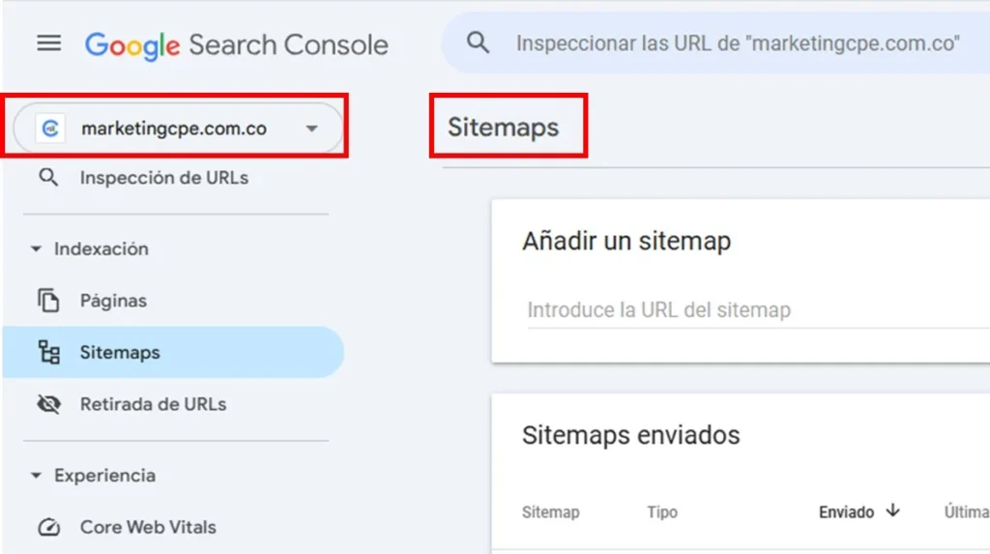Click the dropdown arrow beside marketingcpe.com.co
The width and height of the screenshot is (990, 554).
tap(311, 129)
